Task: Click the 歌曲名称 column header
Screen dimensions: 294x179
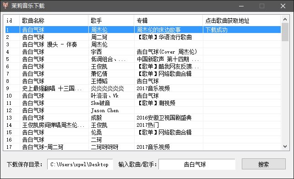Action: tap(33, 21)
